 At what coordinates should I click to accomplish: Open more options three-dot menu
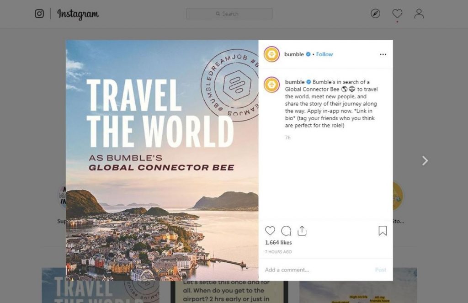tap(383, 54)
